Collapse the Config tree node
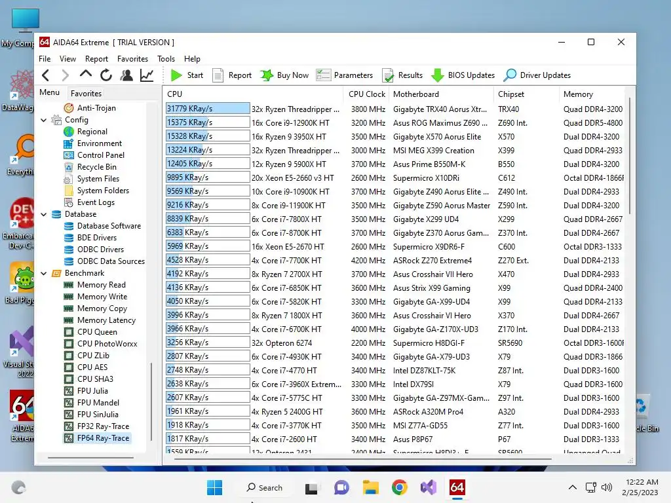Image resolution: width=671 pixels, height=503 pixels. pyautogui.click(x=44, y=121)
